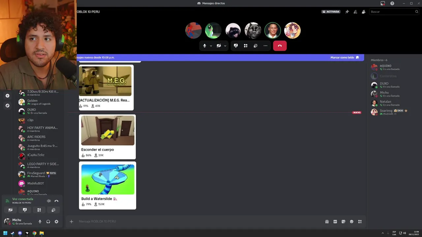Open pinned messages icon
Viewport: 422px width, 237px height.
347,12
